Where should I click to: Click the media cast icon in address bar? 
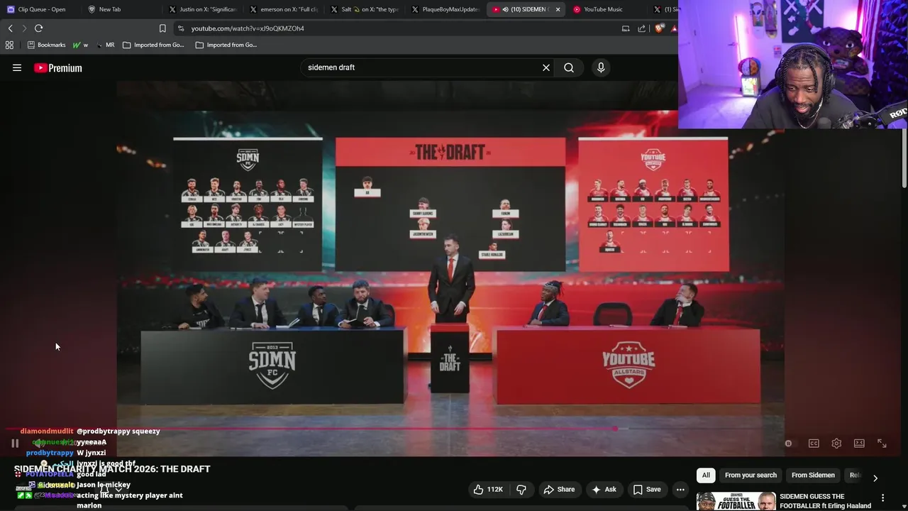tap(626, 28)
